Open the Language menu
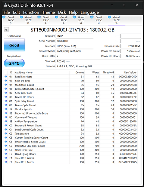The image size is (144, 187). click(x=90, y=12)
